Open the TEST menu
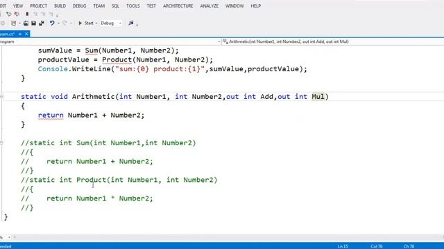Screen dimensions: 444x249 pyautogui.click(x=151, y=6)
